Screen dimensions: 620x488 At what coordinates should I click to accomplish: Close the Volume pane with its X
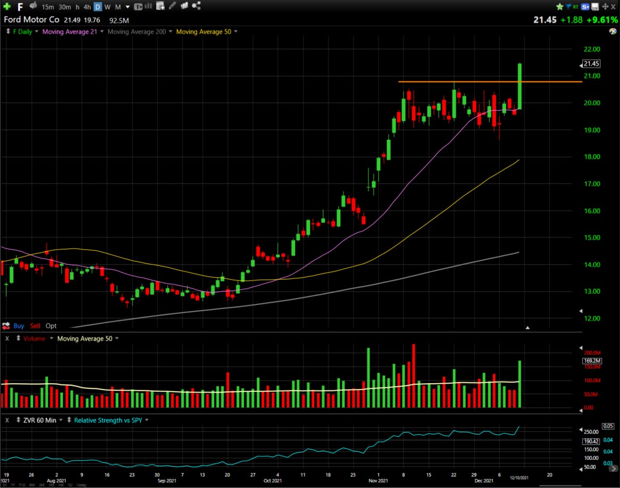tap(7, 338)
